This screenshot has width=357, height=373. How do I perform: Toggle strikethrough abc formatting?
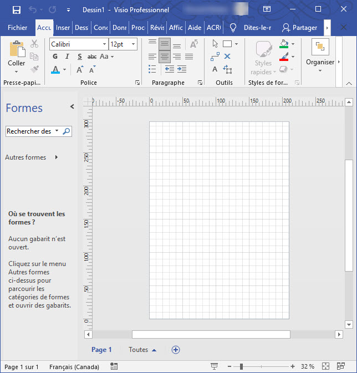(x=92, y=57)
